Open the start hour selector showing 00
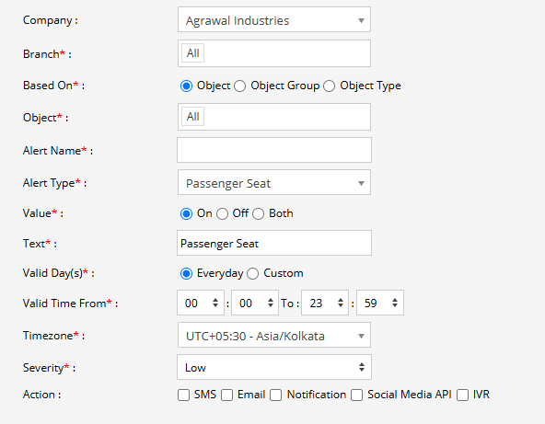 [201, 303]
